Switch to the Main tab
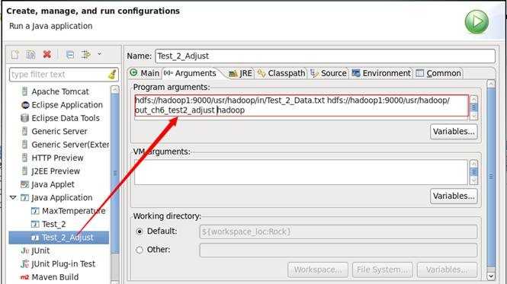The height and width of the screenshot is (284, 507). 145,73
